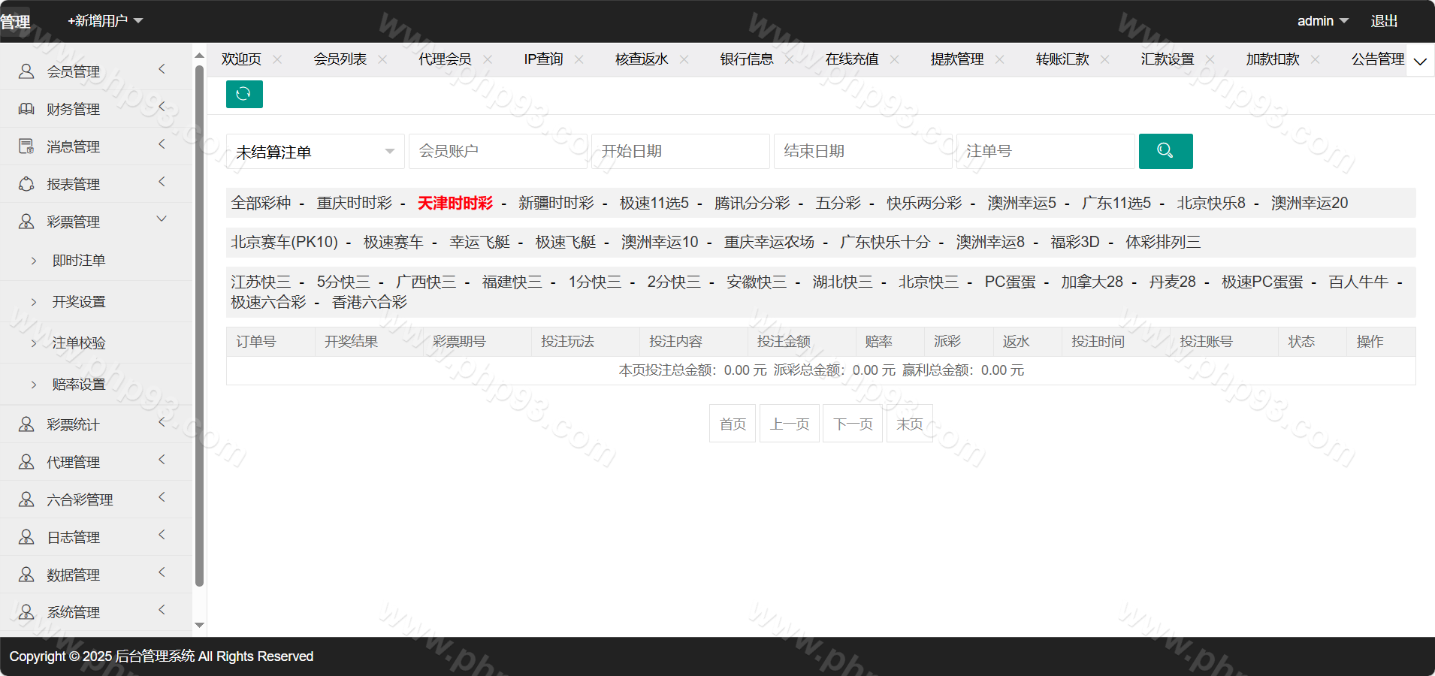The width and height of the screenshot is (1435, 676).
Task: Click the 会员账户 input field
Action: coord(497,152)
